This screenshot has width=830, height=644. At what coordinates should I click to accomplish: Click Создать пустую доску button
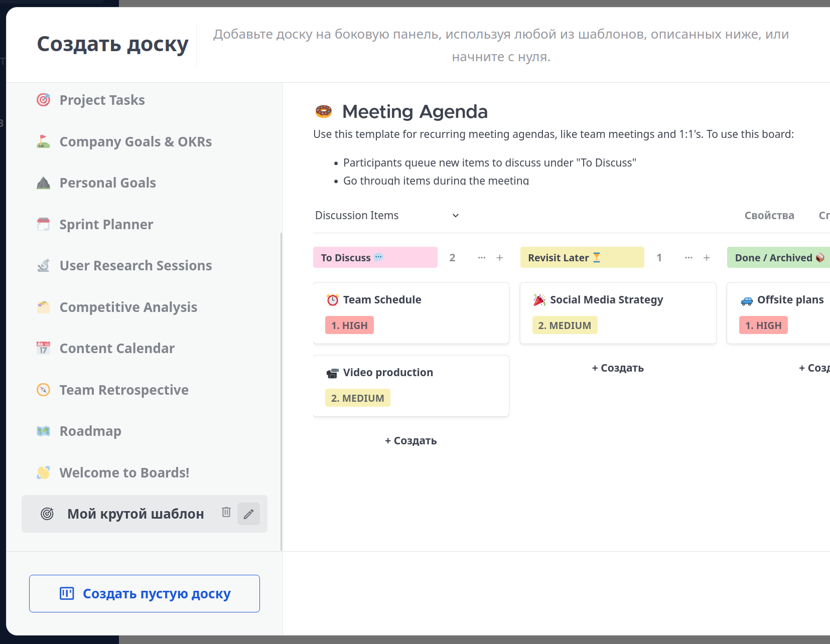[x=145, y=594]
